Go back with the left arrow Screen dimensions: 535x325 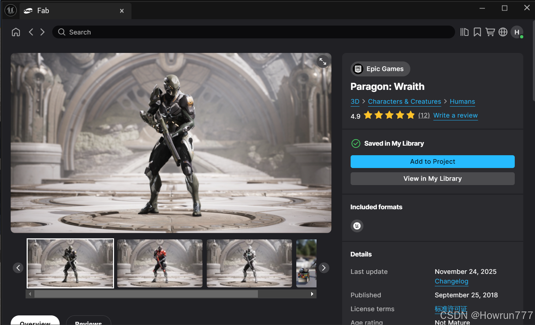[x=31, y=32]
